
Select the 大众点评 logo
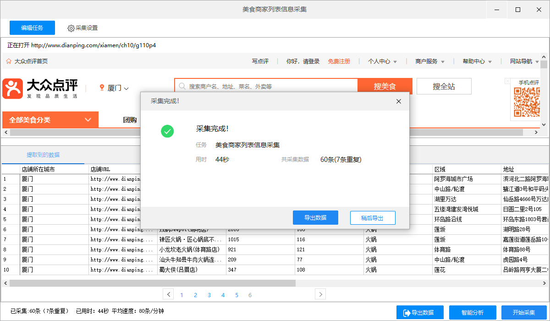click(41, 87)
